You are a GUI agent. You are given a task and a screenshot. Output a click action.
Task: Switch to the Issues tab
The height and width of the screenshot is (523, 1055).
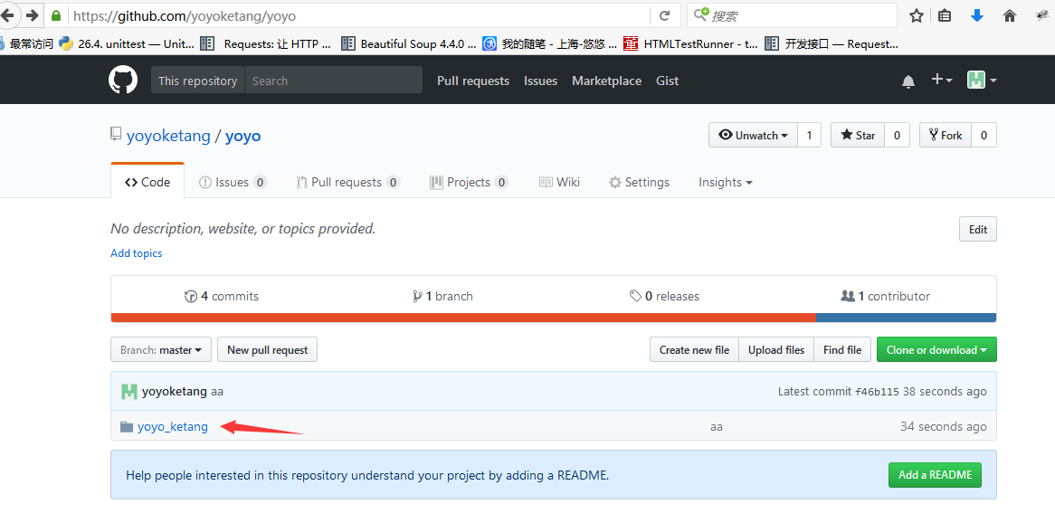coord(233,183)
